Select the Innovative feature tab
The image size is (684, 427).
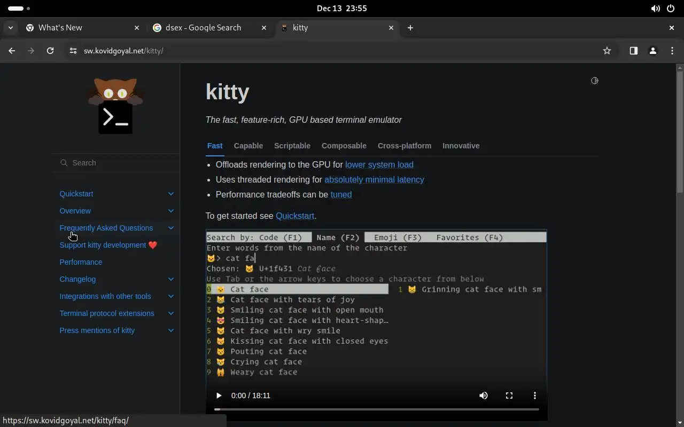(461, 146)
